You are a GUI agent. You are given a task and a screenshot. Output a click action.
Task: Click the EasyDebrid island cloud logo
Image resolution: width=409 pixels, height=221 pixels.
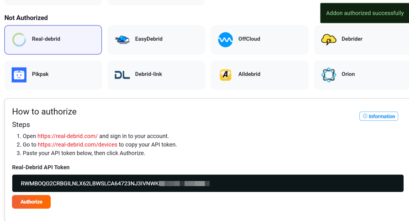pyautogui.click(x=122, y=39)
